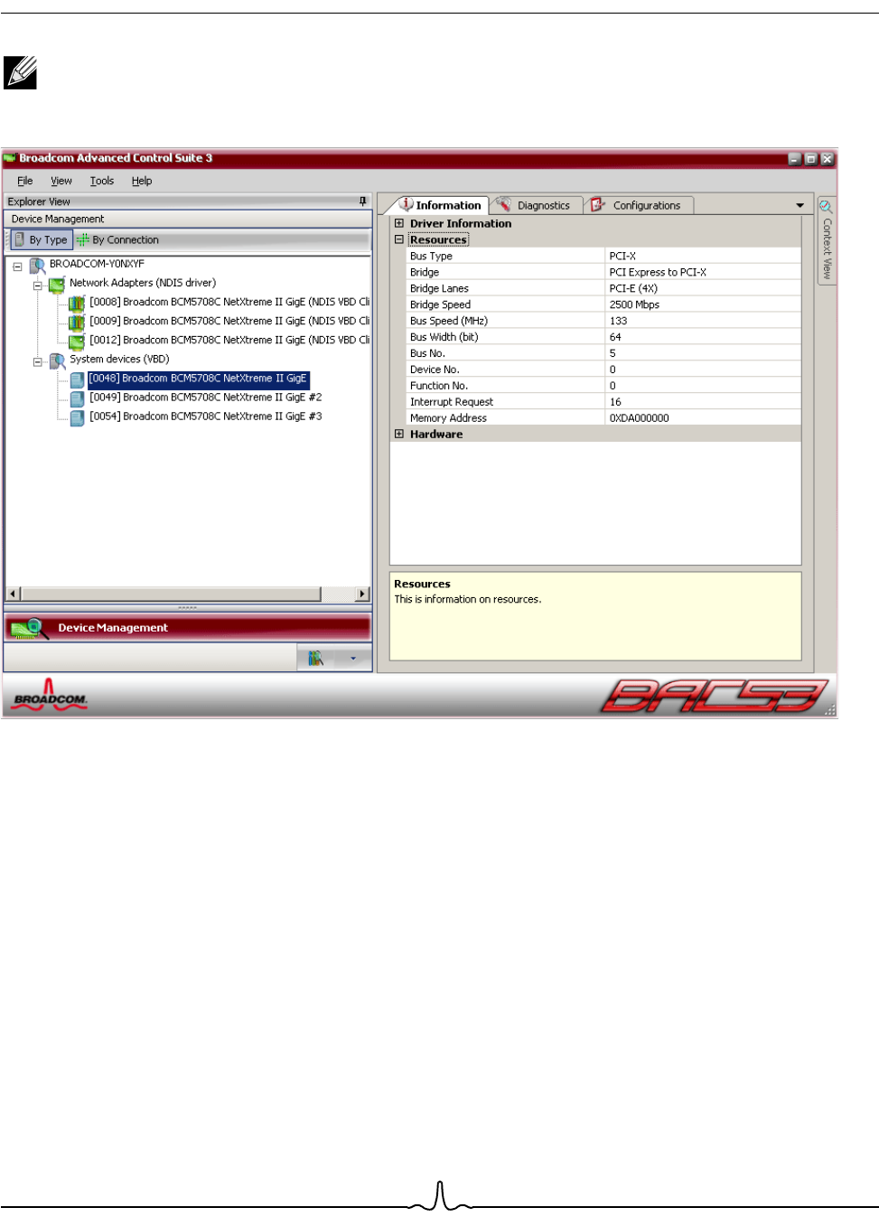Click the By Type clipboard icon
Viewport: 879px width, 1217px height.
coord(20,239)
